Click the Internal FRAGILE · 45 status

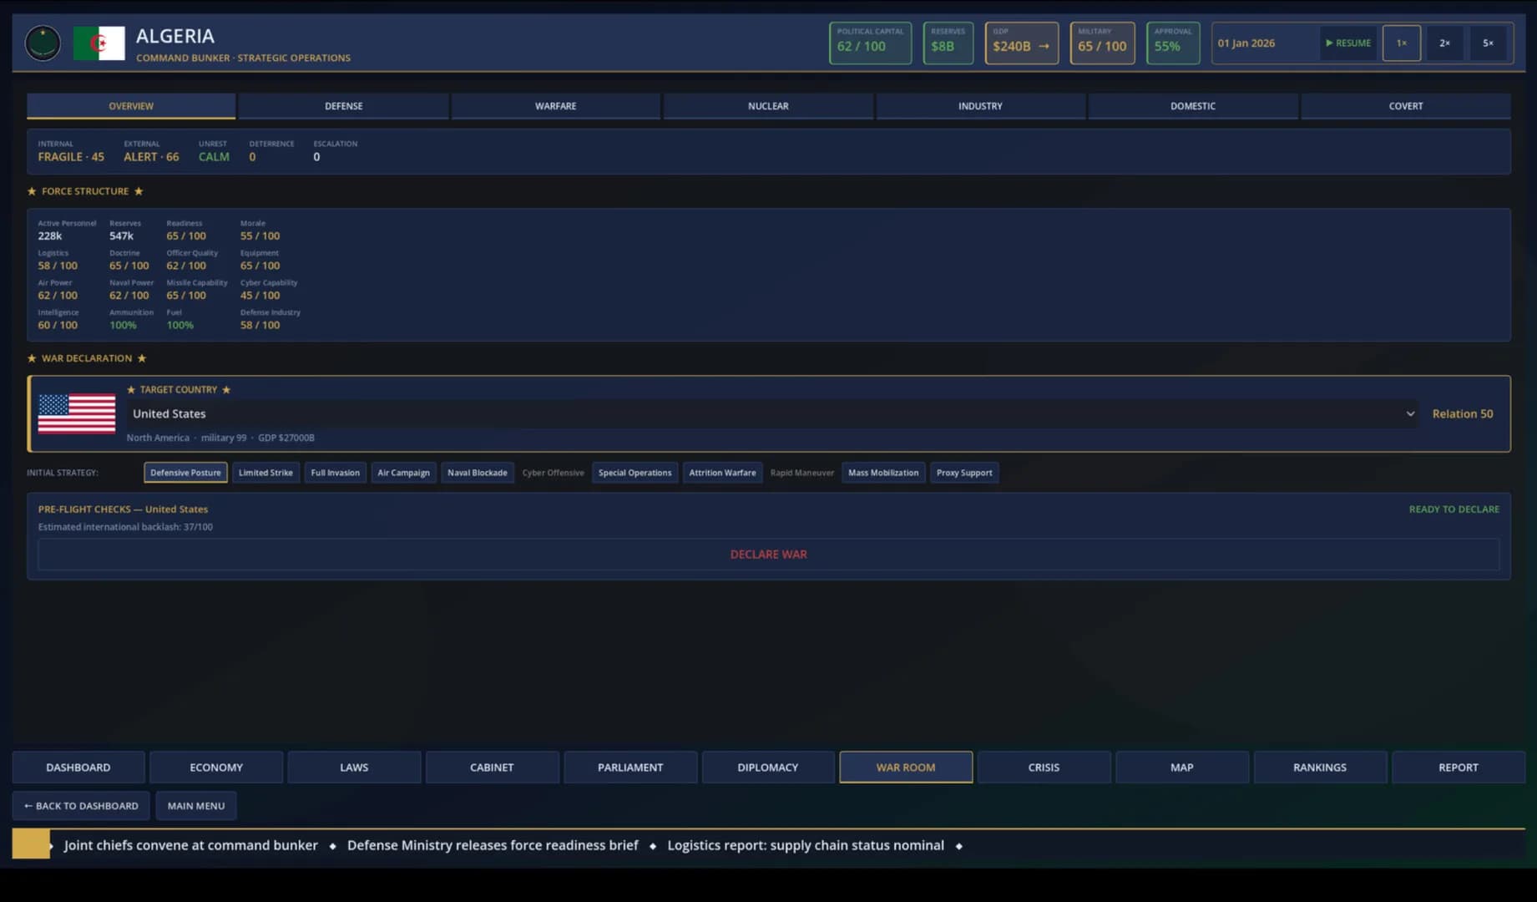[x=71, y=151]
